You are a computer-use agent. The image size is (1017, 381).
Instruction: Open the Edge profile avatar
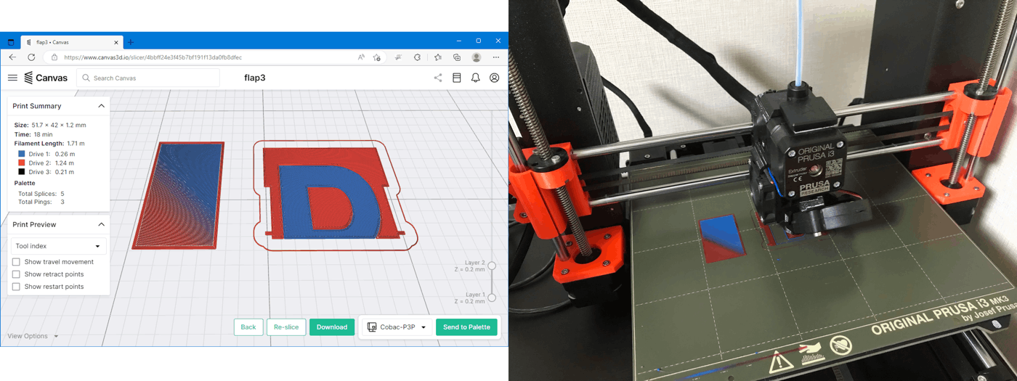(477, 57)
